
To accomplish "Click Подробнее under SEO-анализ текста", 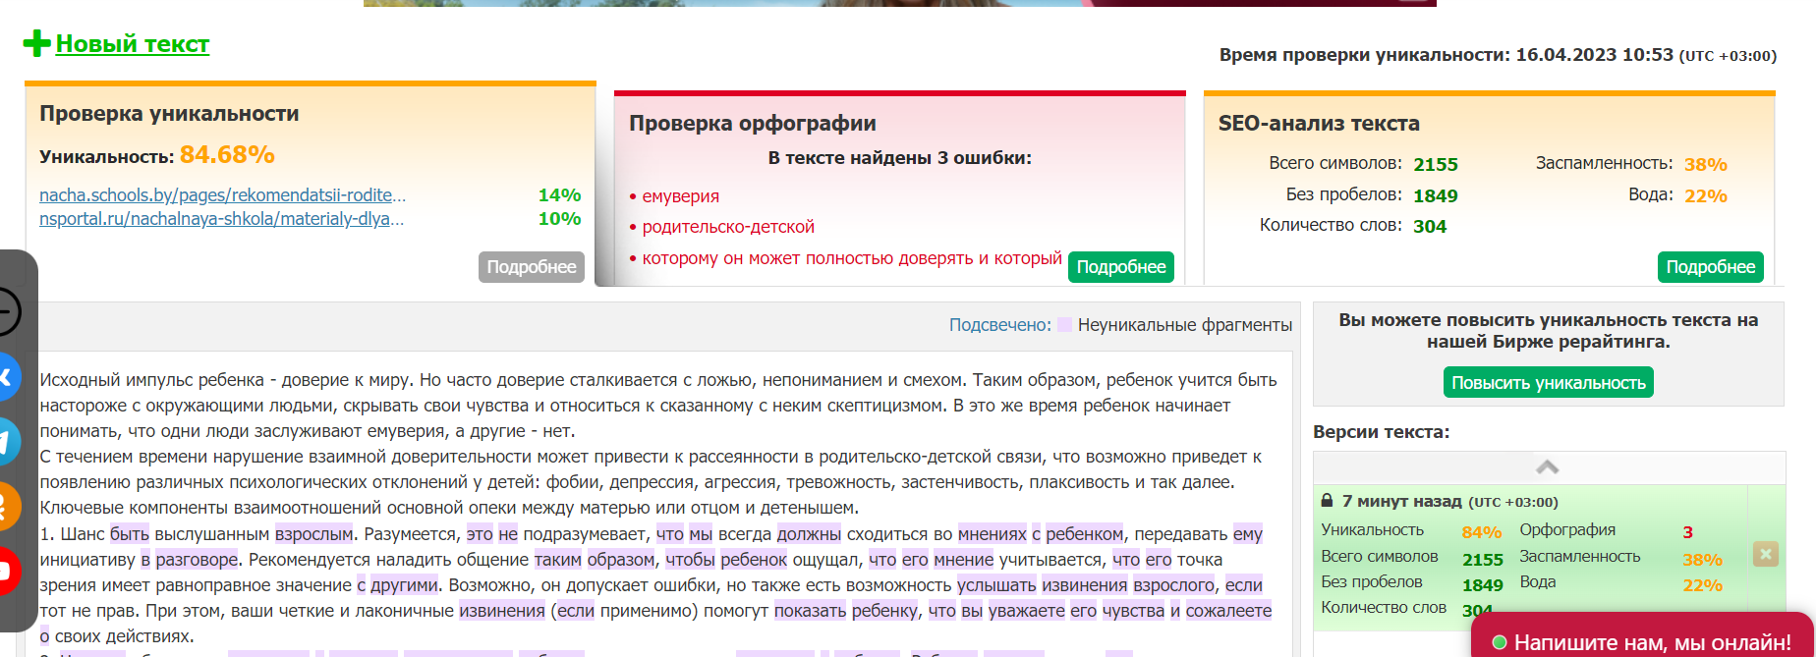I will (x=1711, y=267).
